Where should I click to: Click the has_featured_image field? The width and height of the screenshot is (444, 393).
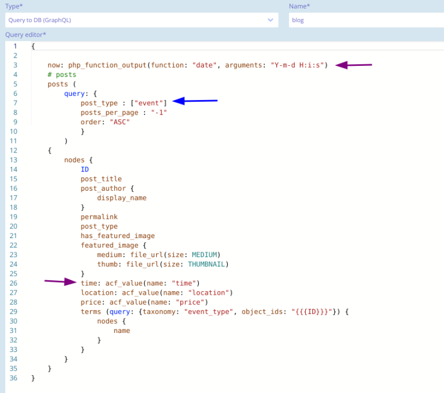click(117, 236)
